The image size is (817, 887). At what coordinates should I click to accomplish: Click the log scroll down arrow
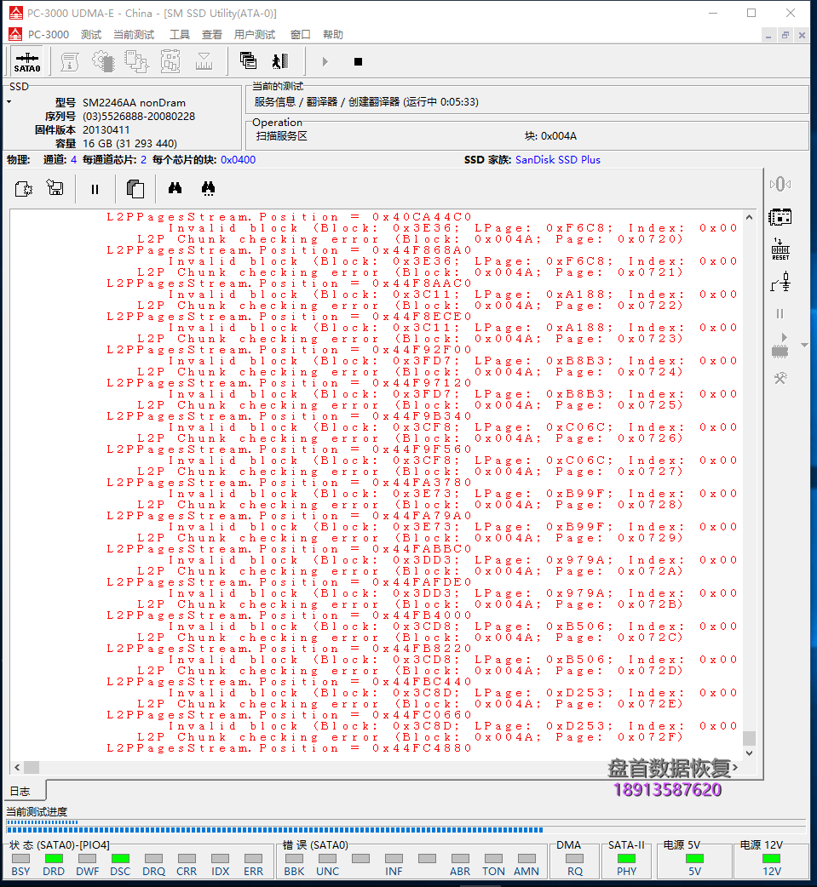click(x=749, y=753)
